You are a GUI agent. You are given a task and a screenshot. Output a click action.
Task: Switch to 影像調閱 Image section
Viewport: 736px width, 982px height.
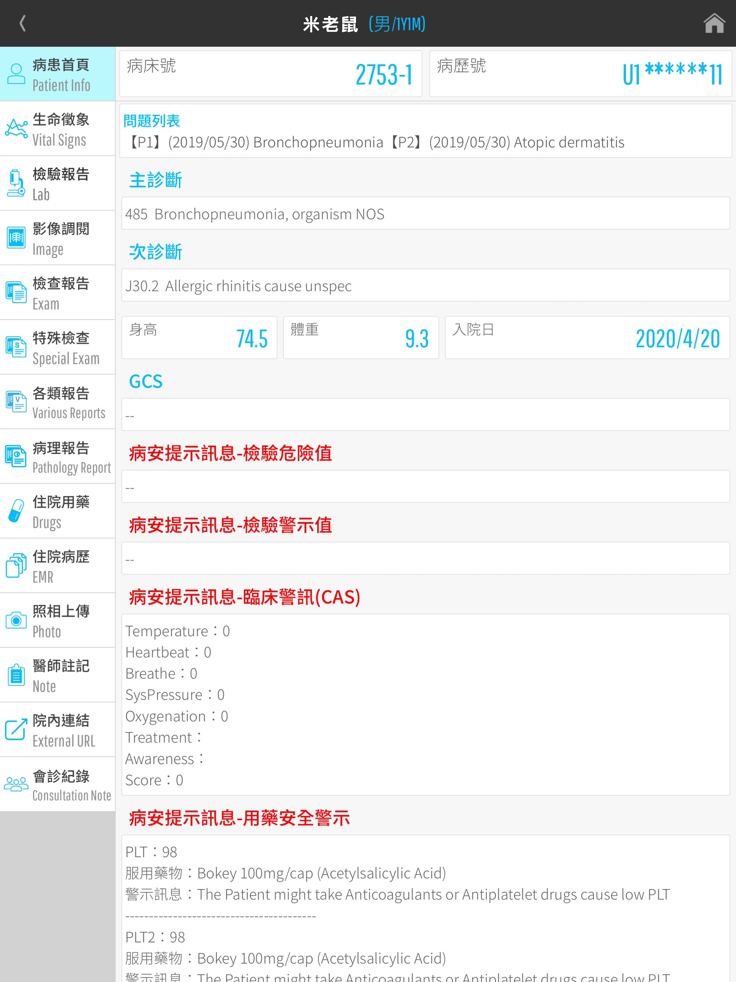[x=58, y=238]
